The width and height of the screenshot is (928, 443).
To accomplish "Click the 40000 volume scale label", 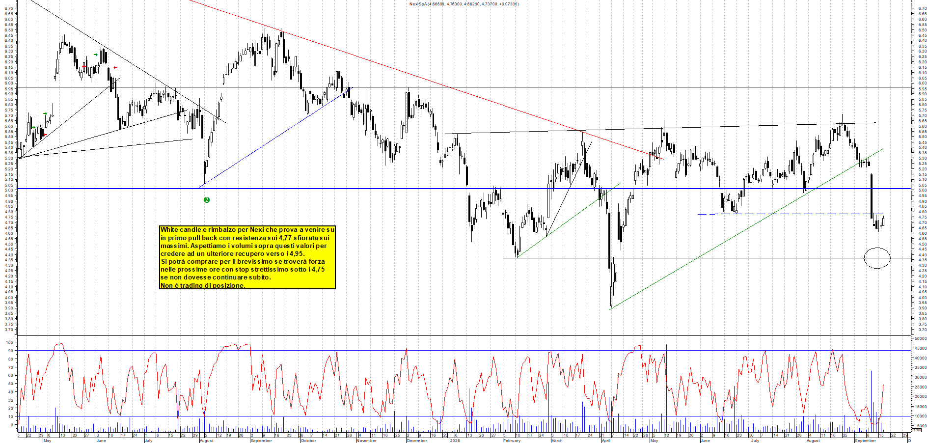I will click(921, 358).
